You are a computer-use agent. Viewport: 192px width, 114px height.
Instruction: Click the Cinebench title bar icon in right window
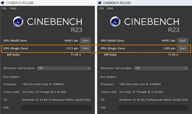click(x=100, y=3)
